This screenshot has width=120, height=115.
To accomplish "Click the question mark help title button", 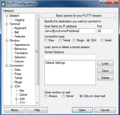I will pyautogui.click(x=103, y=2).
